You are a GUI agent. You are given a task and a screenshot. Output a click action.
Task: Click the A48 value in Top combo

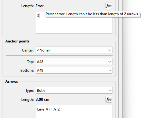(x=40, y=62)
